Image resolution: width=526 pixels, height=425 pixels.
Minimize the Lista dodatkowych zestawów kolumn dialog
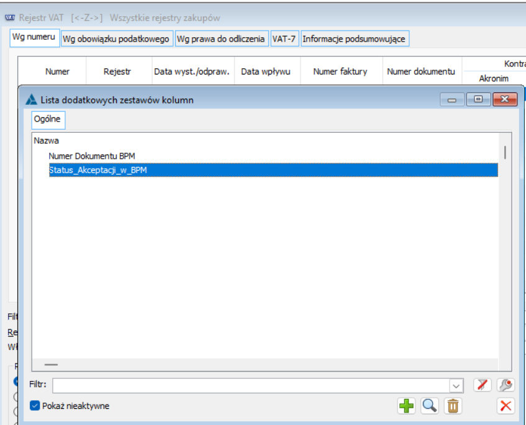pyautogui.click(x=452, y=99)
